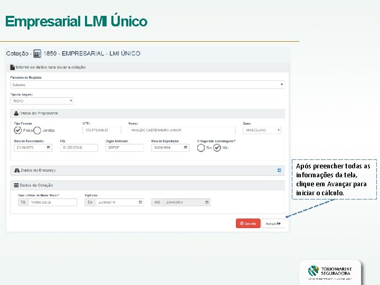This screenshot has height=285, width=380.
Task: Click the Dados da Cotação section header
Action: [147, 185]
